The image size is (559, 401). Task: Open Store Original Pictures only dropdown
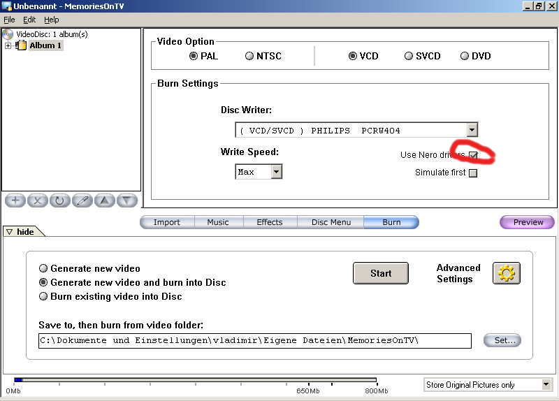546,385
